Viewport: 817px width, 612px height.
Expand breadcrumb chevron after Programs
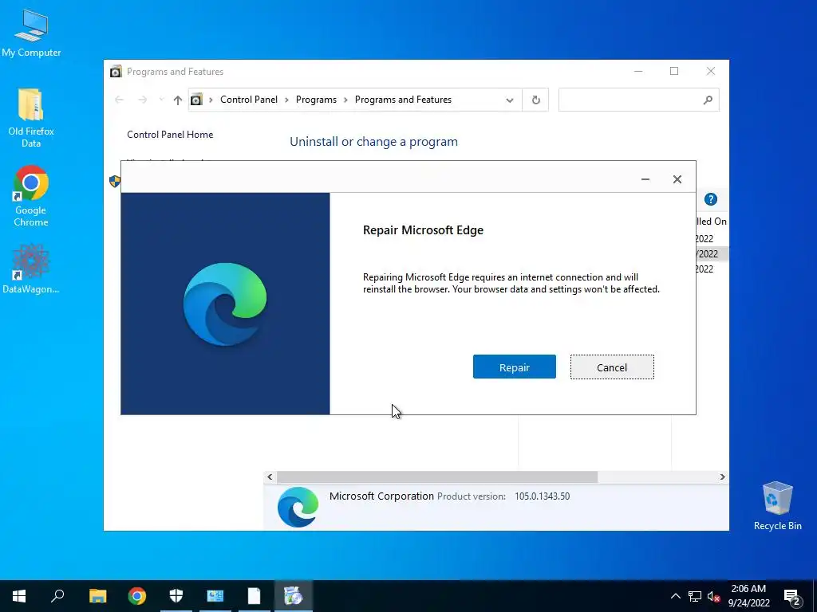click(x=345, y=100)
